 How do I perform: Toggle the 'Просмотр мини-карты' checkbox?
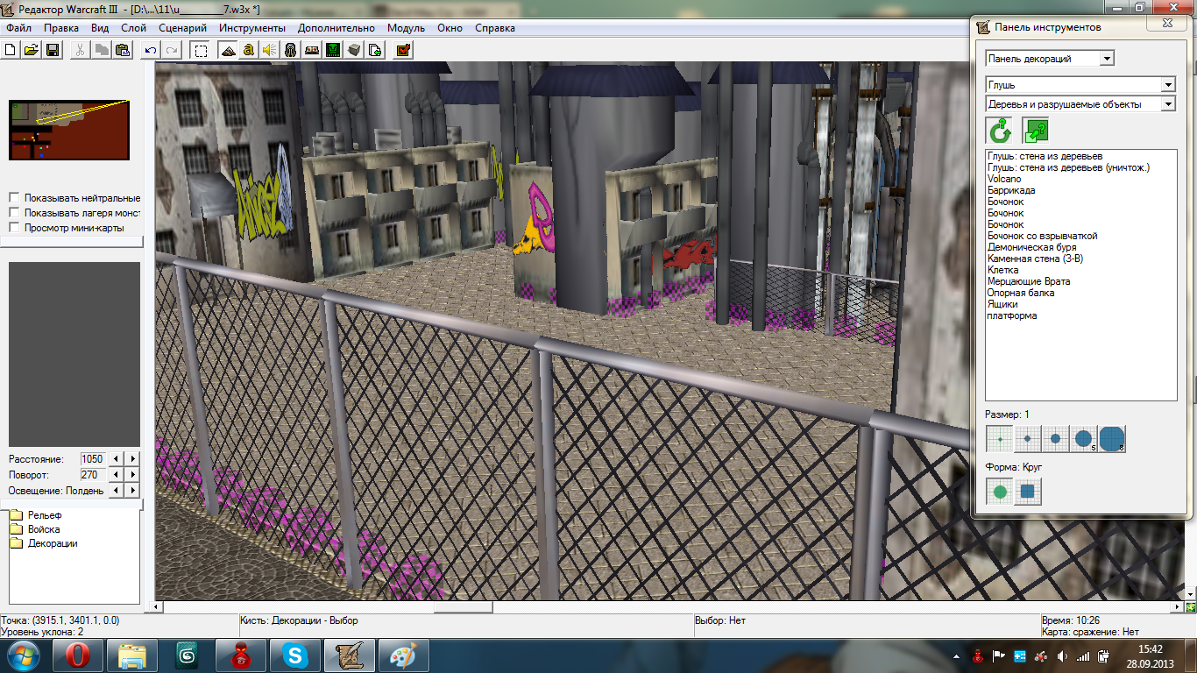point(14,227)
